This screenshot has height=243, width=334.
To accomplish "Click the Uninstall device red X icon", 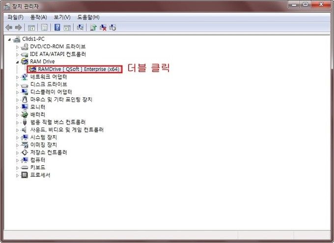I will click(103, 27).
